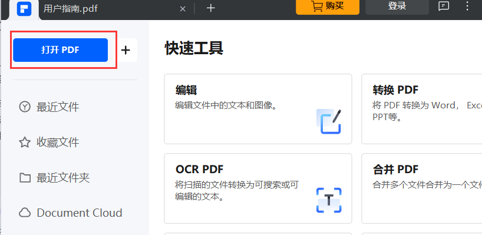Switch to the 用户指南.pdf tab

click(70, 9)
